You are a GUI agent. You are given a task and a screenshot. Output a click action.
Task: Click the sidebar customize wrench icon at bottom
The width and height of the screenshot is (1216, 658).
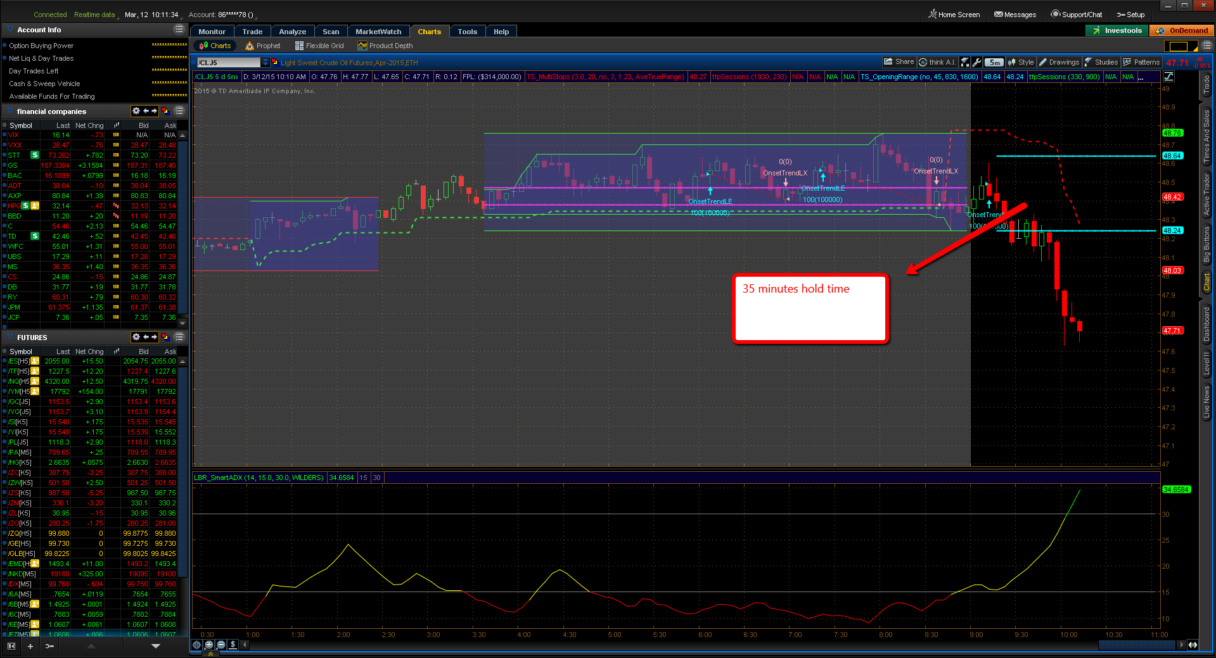(49, 646)
